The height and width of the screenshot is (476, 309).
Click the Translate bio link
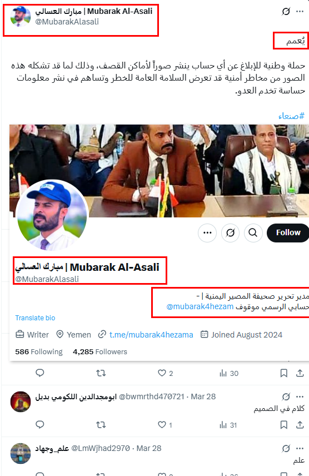(35, 318)
